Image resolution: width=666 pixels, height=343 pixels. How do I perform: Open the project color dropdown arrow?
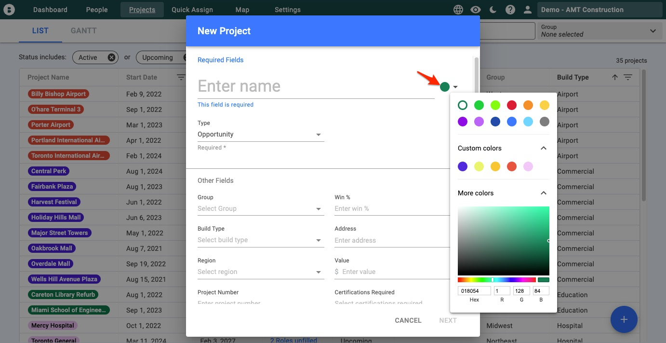[x=455, y=87]
